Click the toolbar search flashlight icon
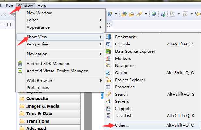201x130 pixels. (x=139, y=14)
